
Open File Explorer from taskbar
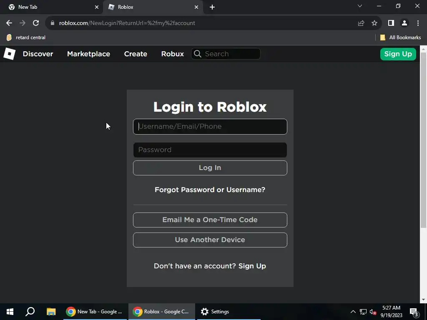click(x=51, y=312)
